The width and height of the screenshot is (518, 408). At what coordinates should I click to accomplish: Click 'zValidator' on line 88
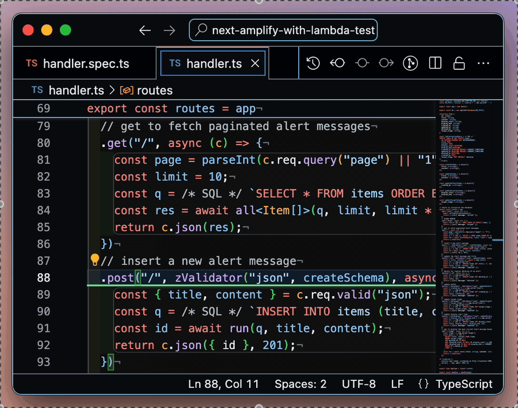(x=209, y=278)
